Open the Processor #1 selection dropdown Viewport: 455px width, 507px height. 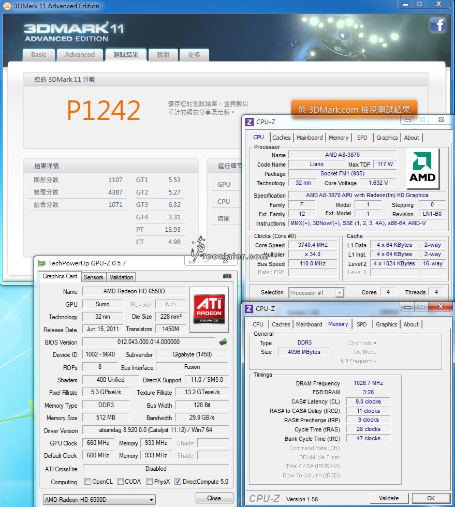tap(316, 293)
